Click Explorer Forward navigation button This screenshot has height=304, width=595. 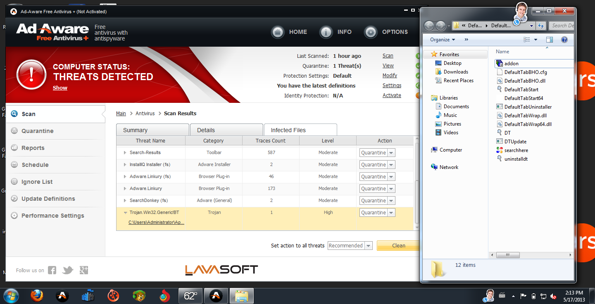point(440,26)
